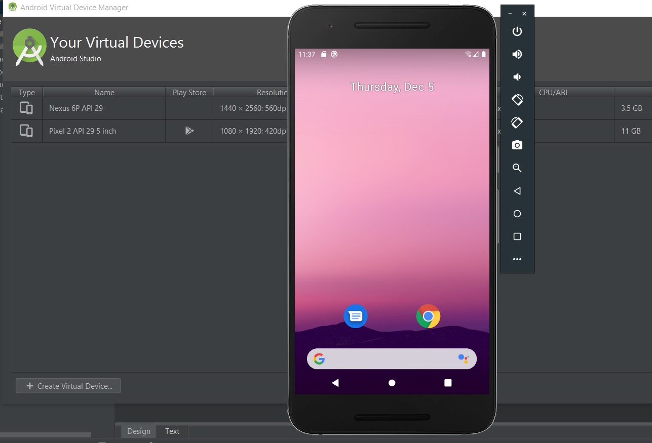Click the power button in the emulator toolbar
This screenshot has height=443, width=652.
tap(517, 31)
